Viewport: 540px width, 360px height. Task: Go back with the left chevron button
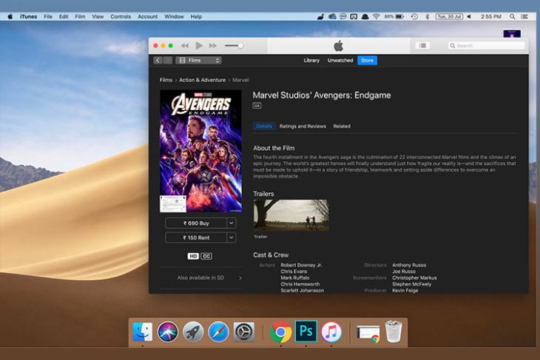(158, 60)
